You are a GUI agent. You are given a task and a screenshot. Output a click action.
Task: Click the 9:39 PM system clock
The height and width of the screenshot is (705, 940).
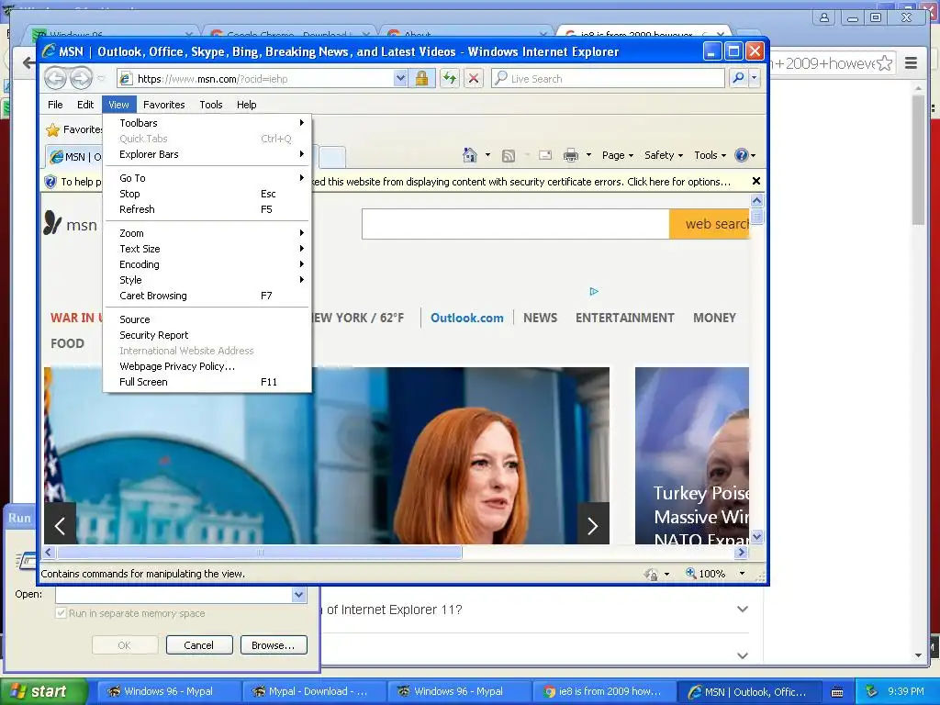[906, 691]
